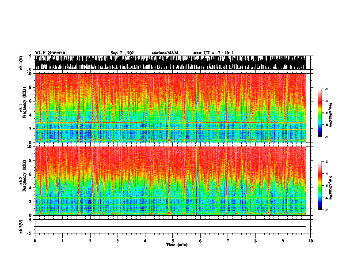Click the "station=MAM" header label

pyautogui.click(x=165, y=53)
